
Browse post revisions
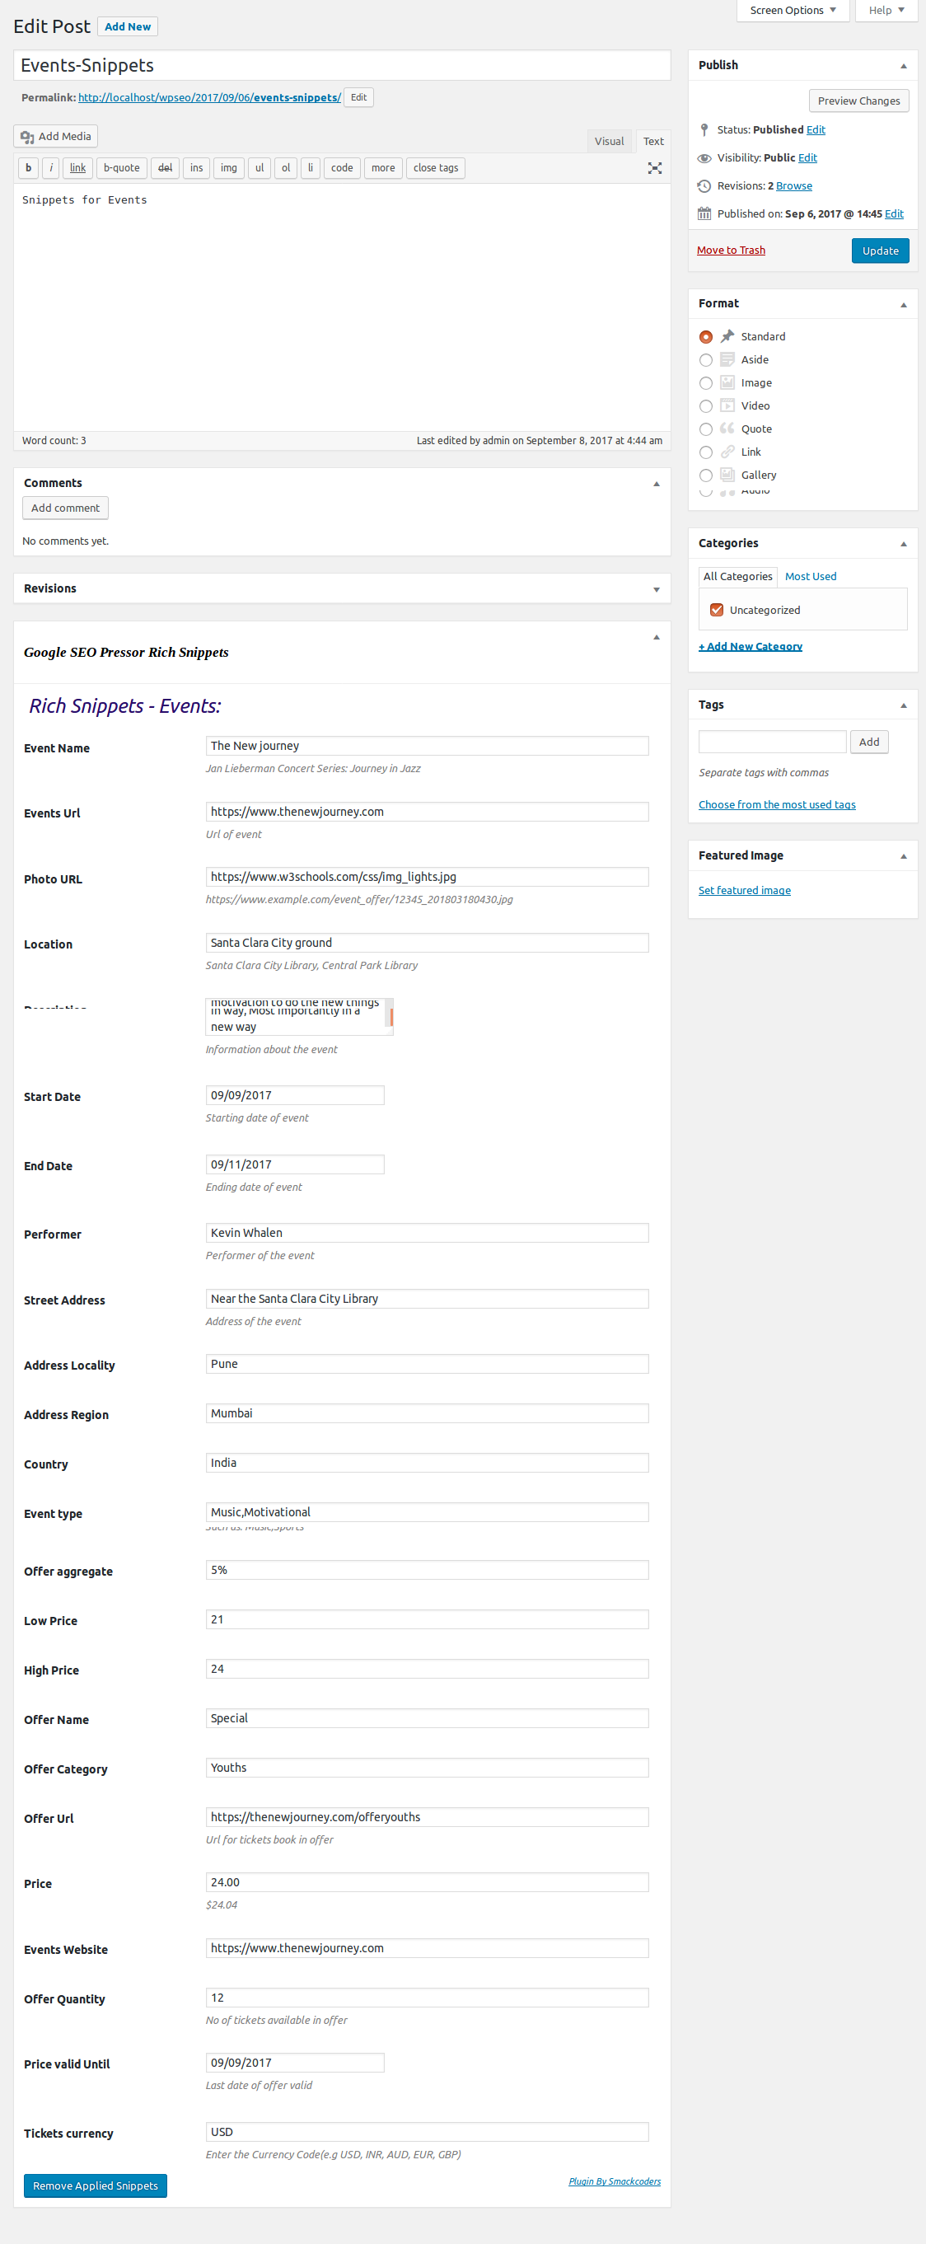point(793,185)
